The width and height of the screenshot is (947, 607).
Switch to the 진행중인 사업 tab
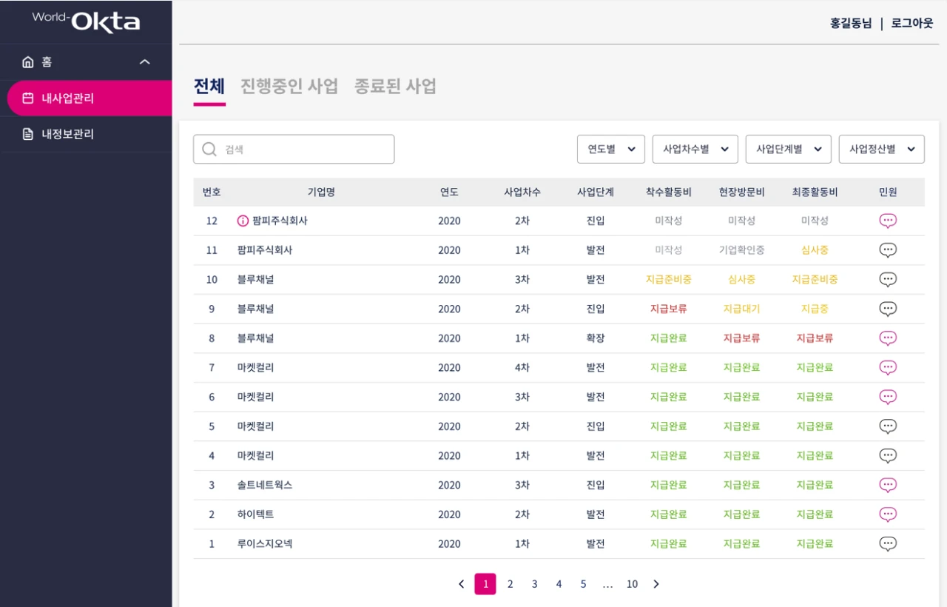pos(289,86)
